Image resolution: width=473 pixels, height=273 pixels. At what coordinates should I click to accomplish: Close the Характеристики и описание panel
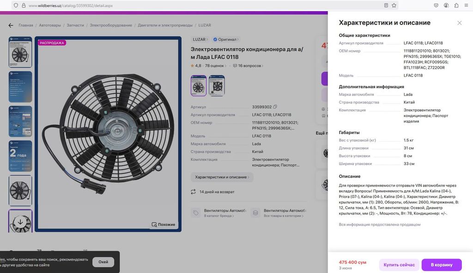[x=459, y=23]
